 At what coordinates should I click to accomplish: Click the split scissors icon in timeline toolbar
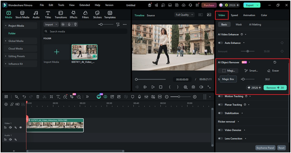coord(44,97)
